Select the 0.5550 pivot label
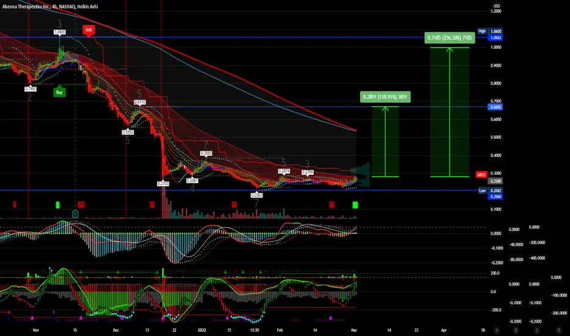 click(x=128, y=132)
